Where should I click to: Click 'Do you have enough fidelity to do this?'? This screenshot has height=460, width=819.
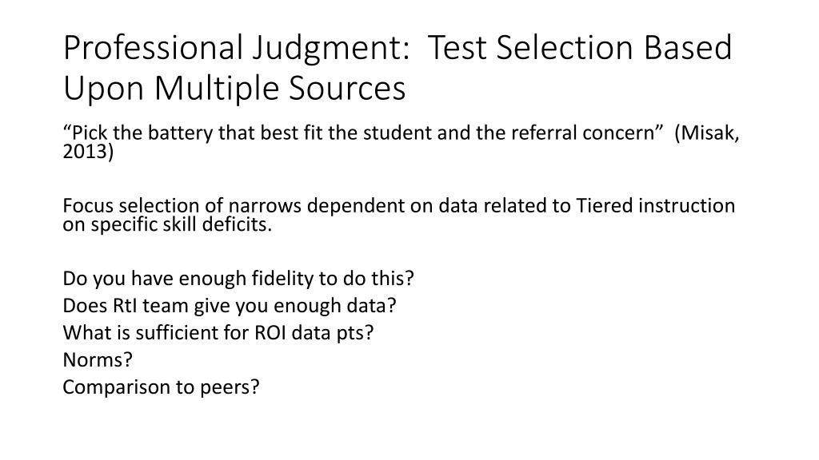point(238,279)
